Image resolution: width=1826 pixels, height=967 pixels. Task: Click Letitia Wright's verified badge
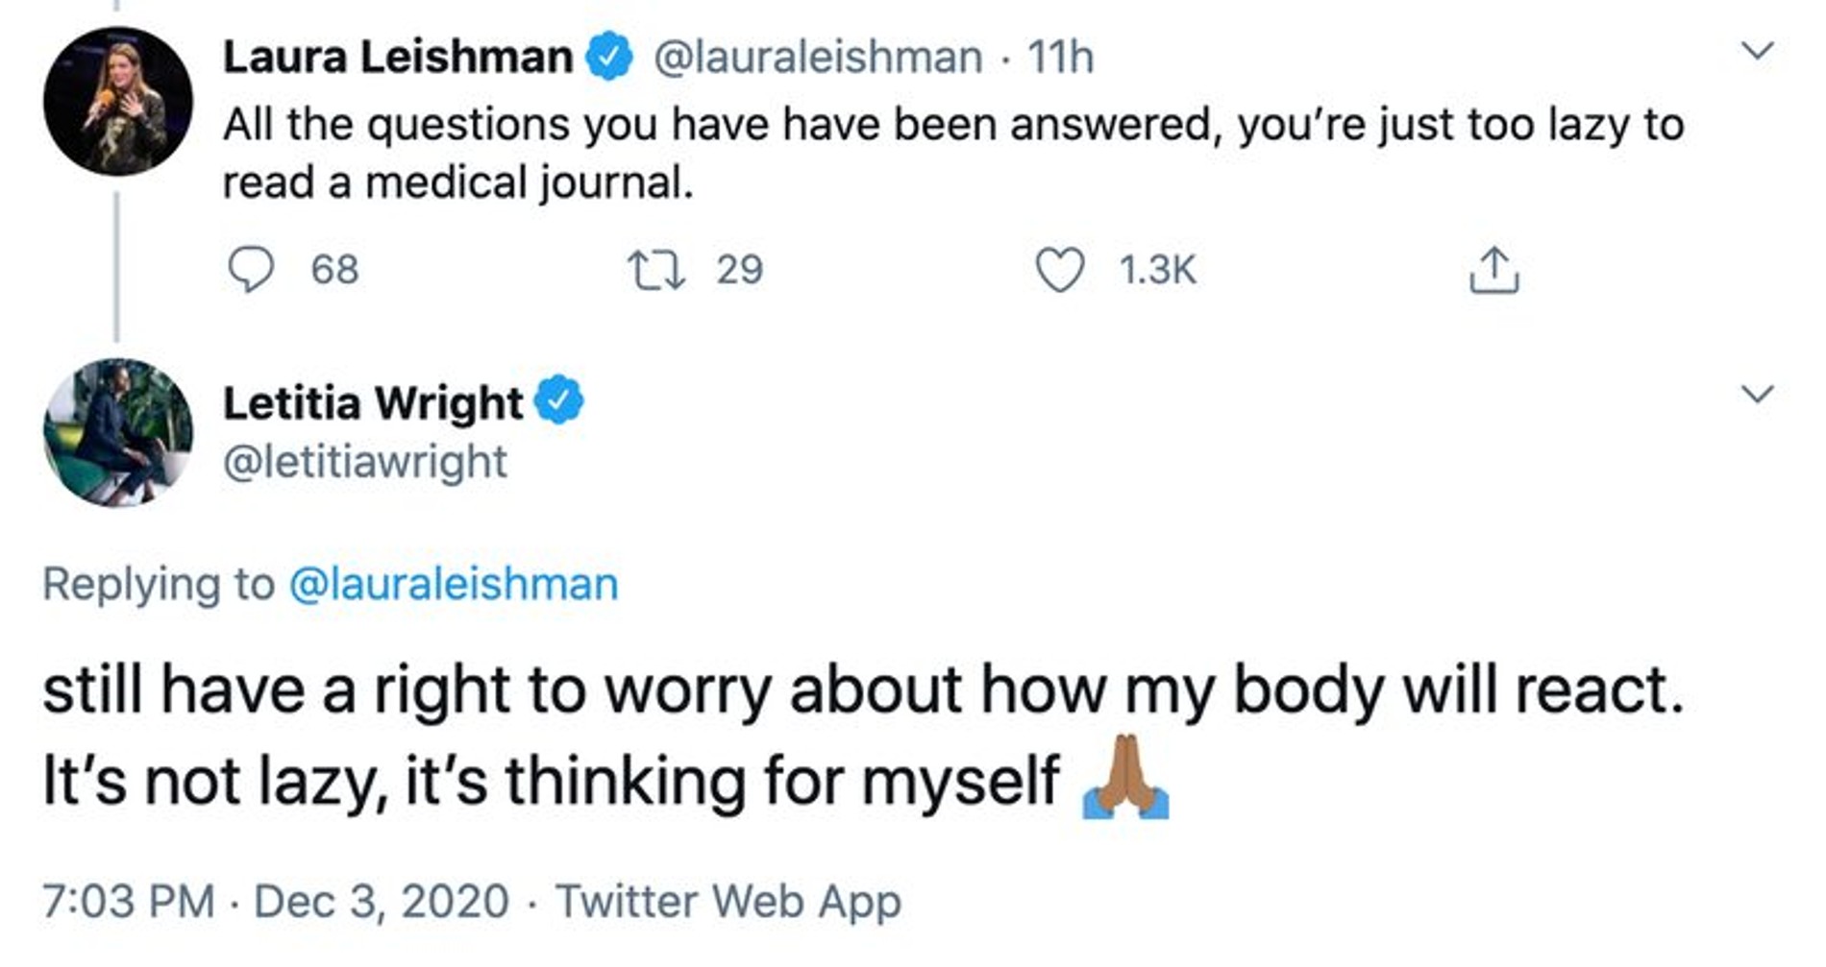coord(558,400)
